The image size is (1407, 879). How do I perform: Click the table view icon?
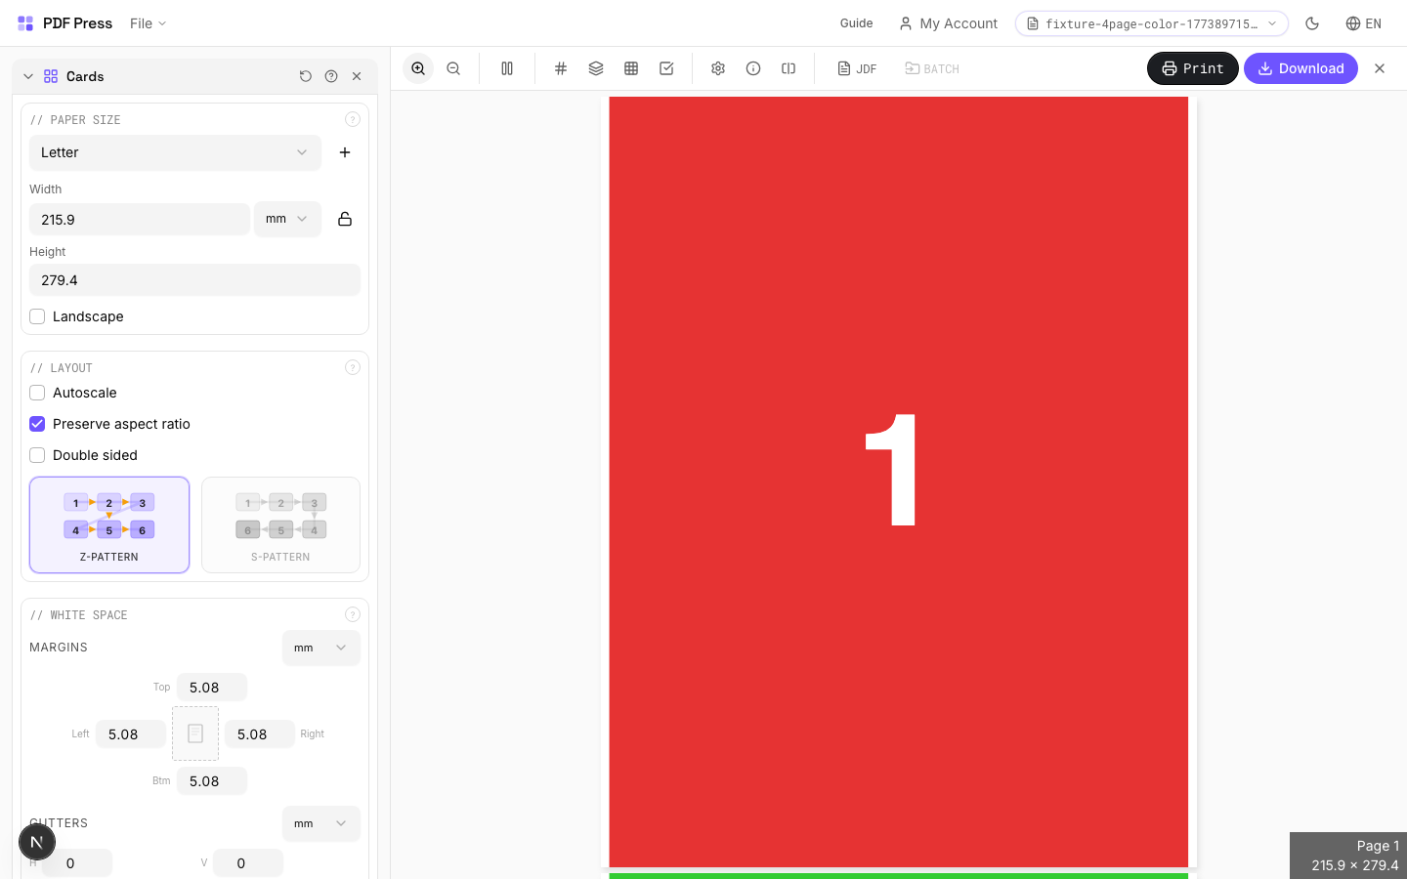coord(631,68)
